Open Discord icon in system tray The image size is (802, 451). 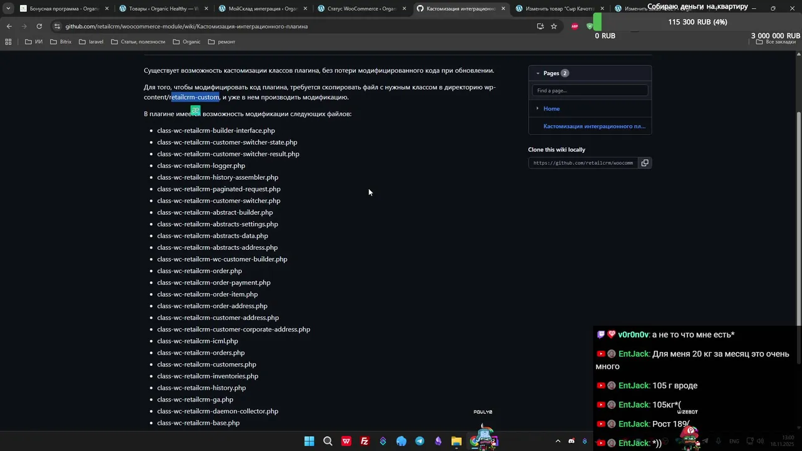(x=571, y=441)
